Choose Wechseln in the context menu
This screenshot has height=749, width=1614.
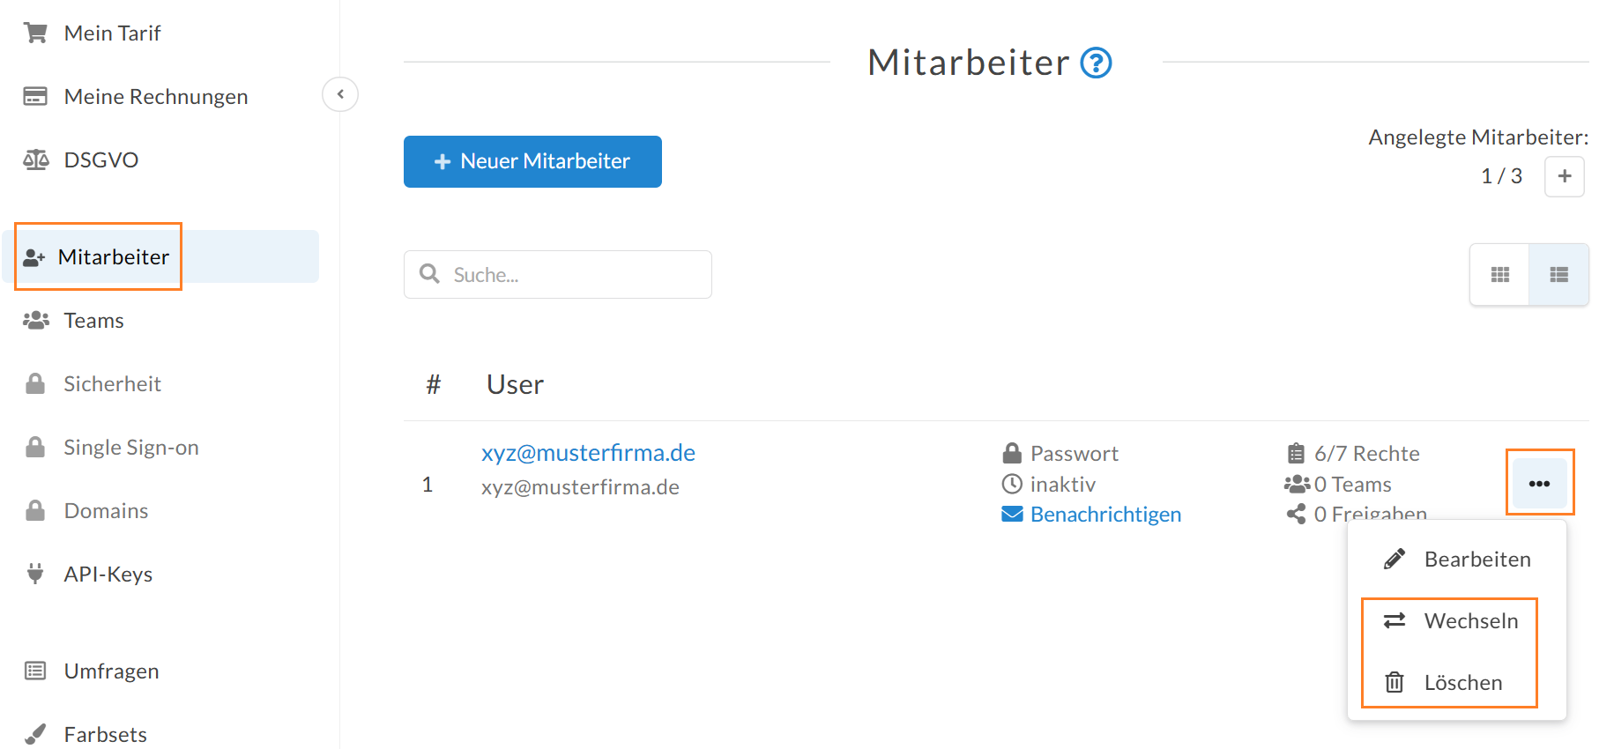pos(1457,621)
